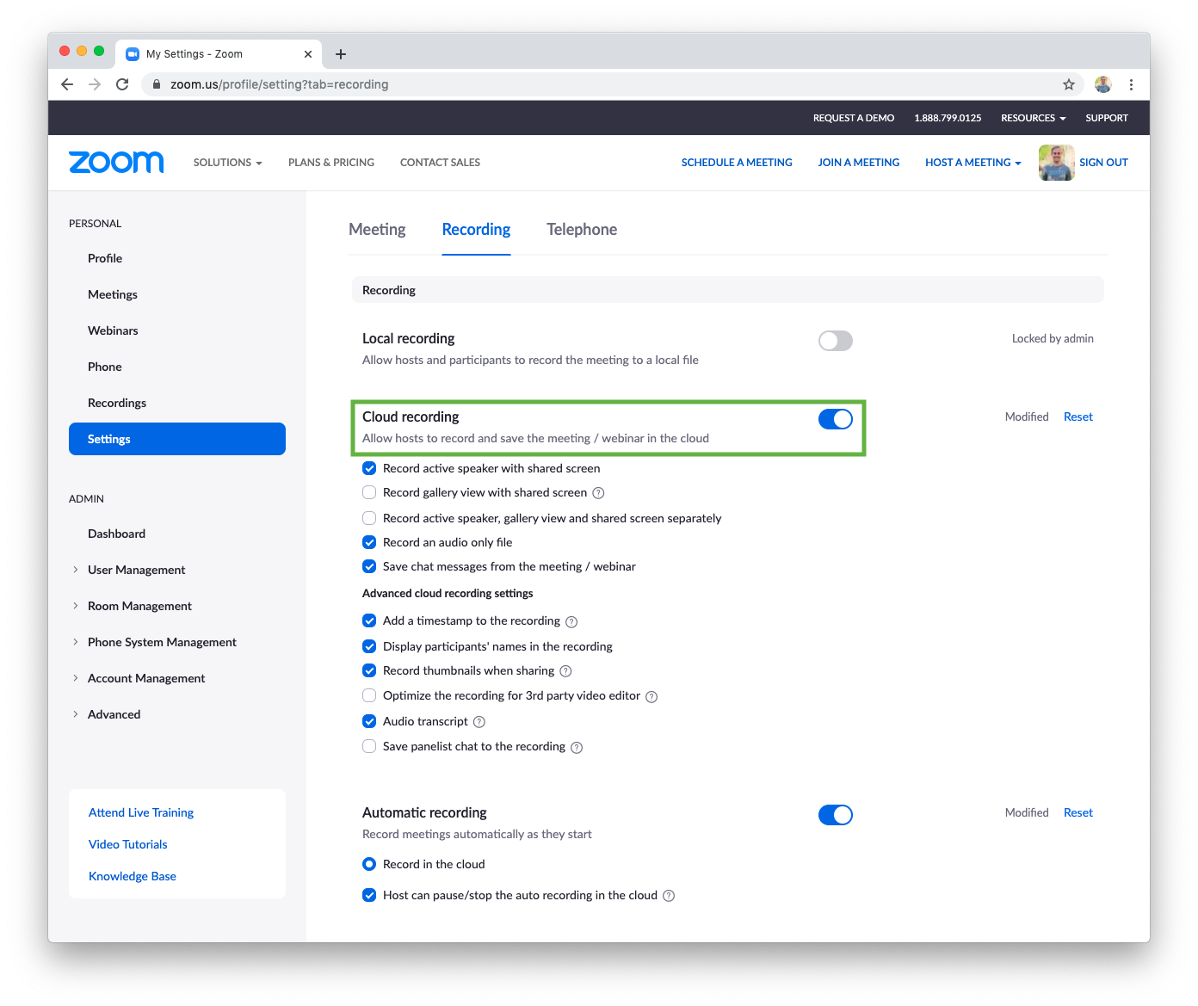Check Optimize the recording for 3rd party editor
1198x1006 pixels.
tap(369, 695)
